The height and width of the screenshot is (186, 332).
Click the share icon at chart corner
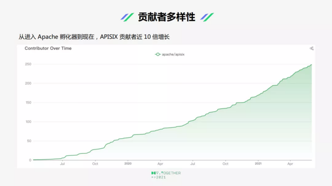pyautogui.click(x=312, y=49)
